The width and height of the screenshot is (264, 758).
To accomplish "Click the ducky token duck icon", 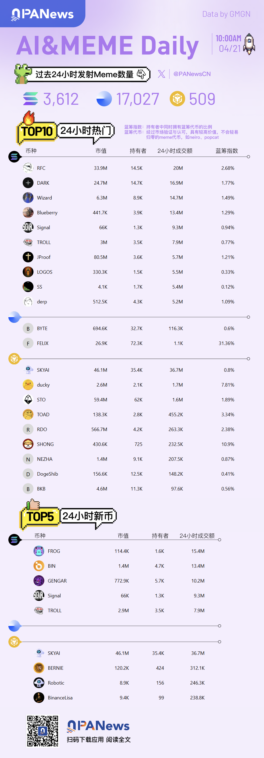I will pos(28,385).
